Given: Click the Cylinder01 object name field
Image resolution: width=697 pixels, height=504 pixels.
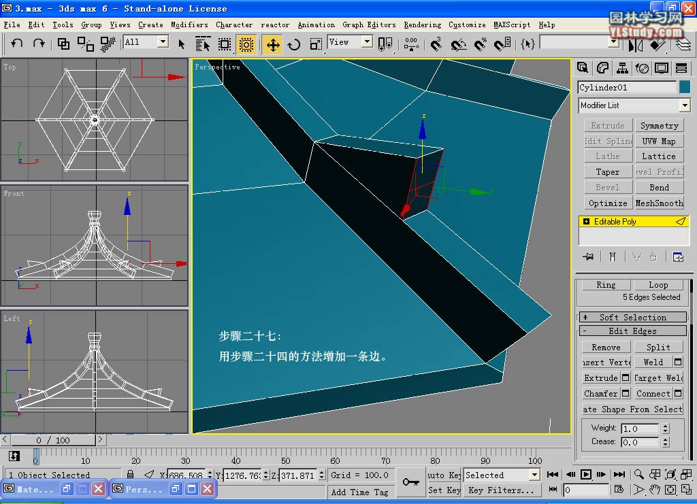Looking at the screenshot, I should coord(627,87).
